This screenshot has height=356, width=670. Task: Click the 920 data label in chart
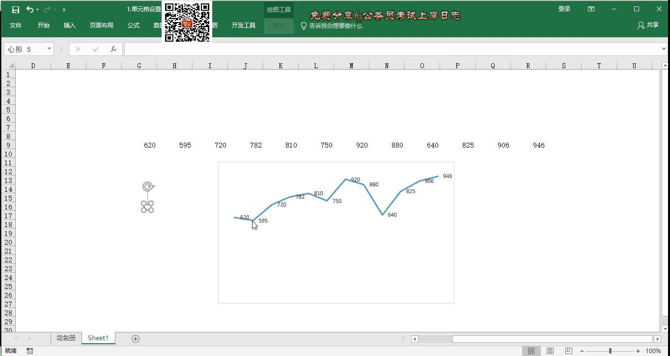[356, 180]
